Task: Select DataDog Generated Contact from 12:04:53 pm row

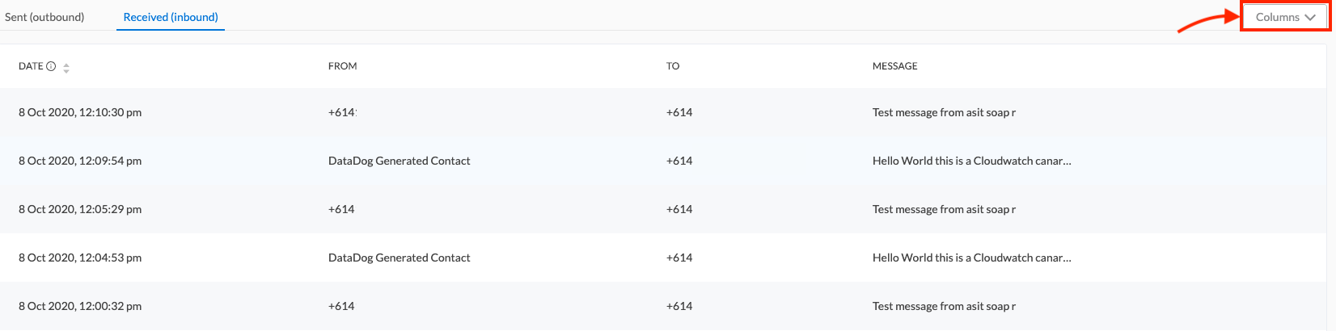Action: (x=400, y=258)
